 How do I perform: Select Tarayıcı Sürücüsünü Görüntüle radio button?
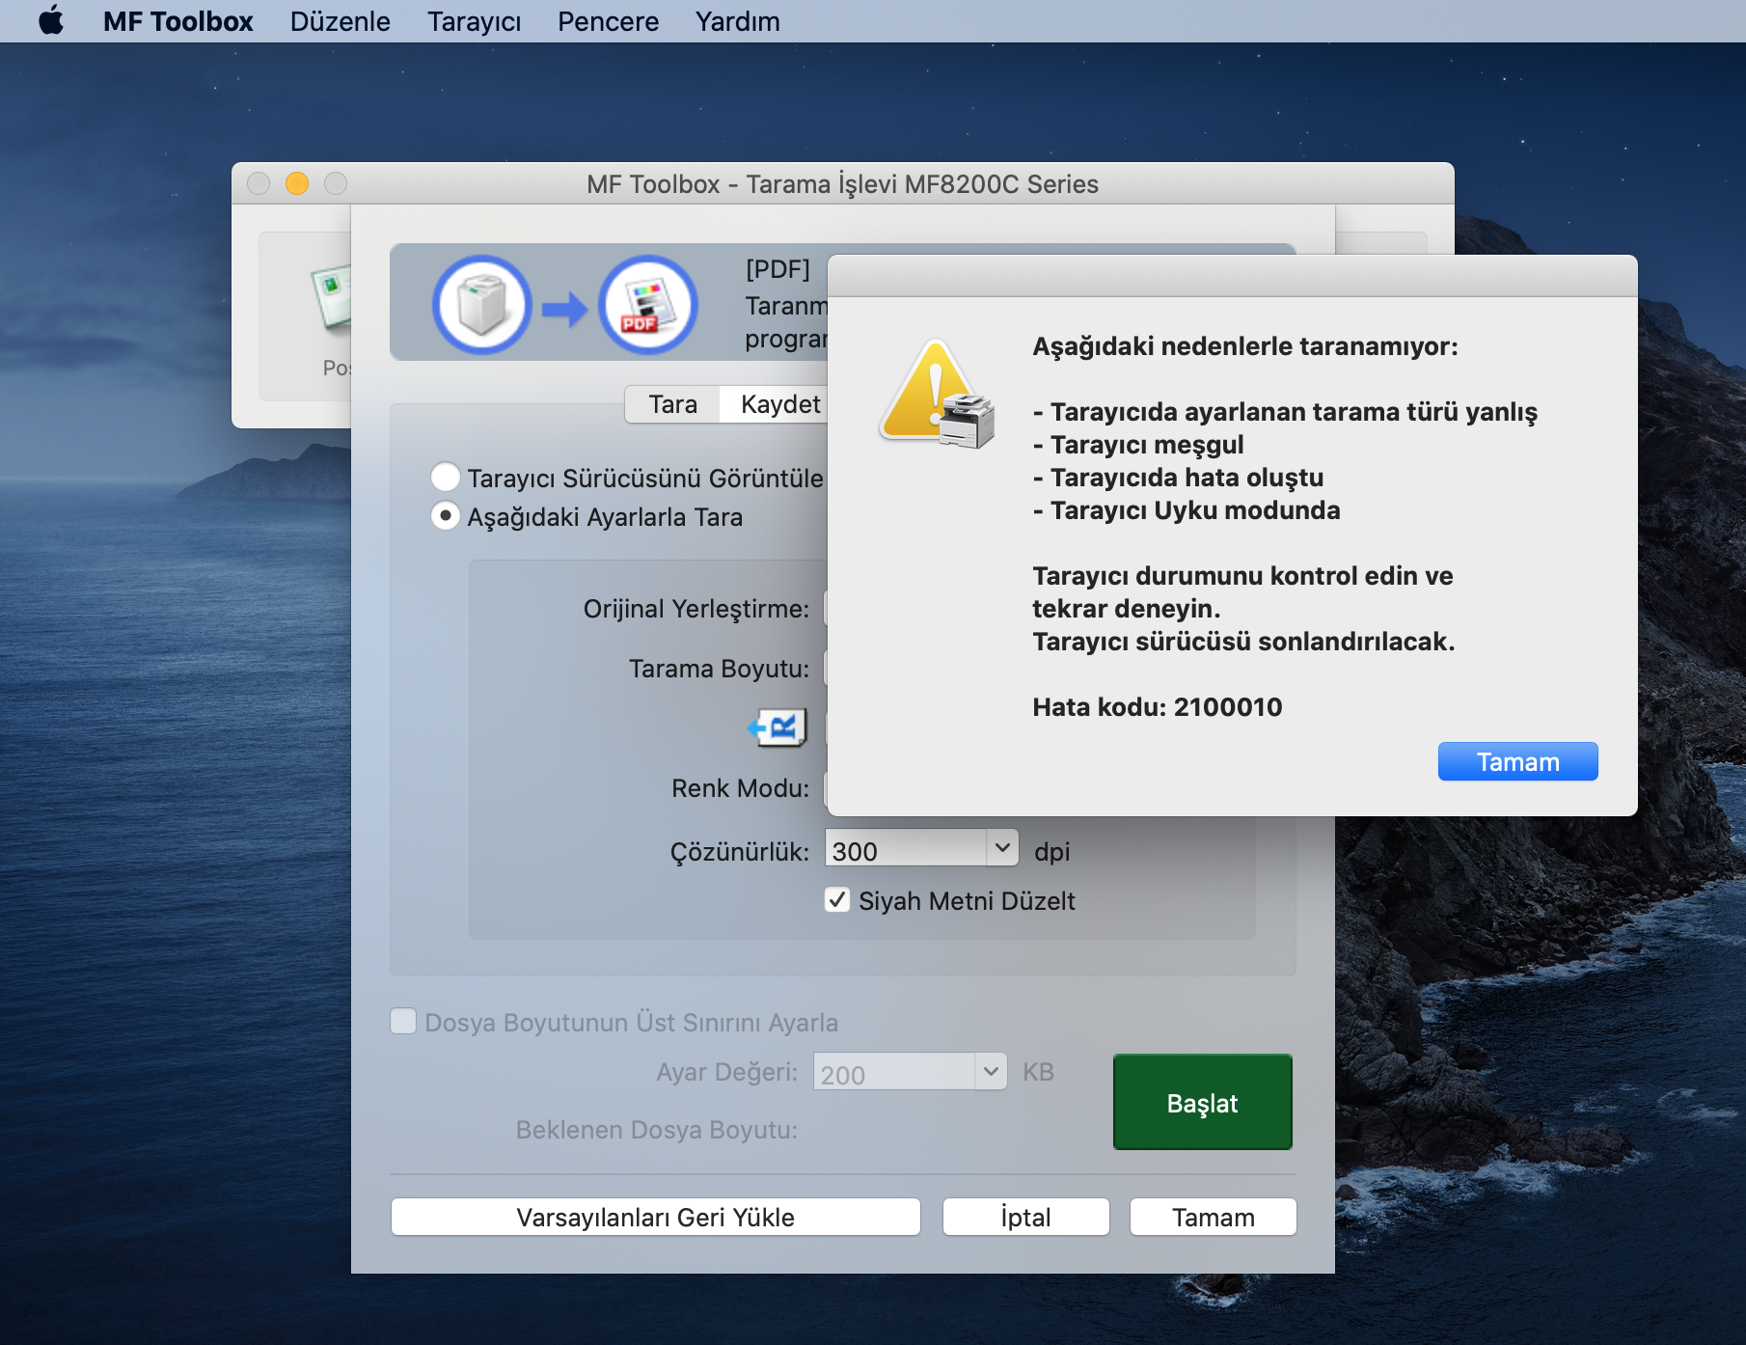(445, 478)
